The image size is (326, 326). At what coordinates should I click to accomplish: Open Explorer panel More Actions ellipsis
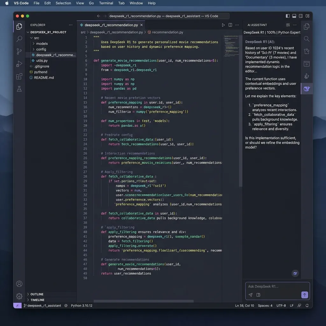point(71,25)
